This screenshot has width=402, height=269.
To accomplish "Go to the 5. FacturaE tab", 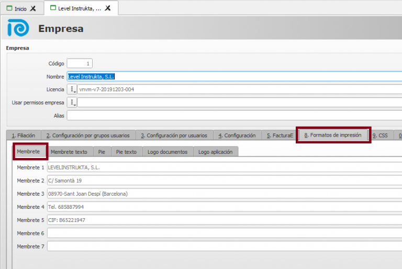I will tap(280, 136).
